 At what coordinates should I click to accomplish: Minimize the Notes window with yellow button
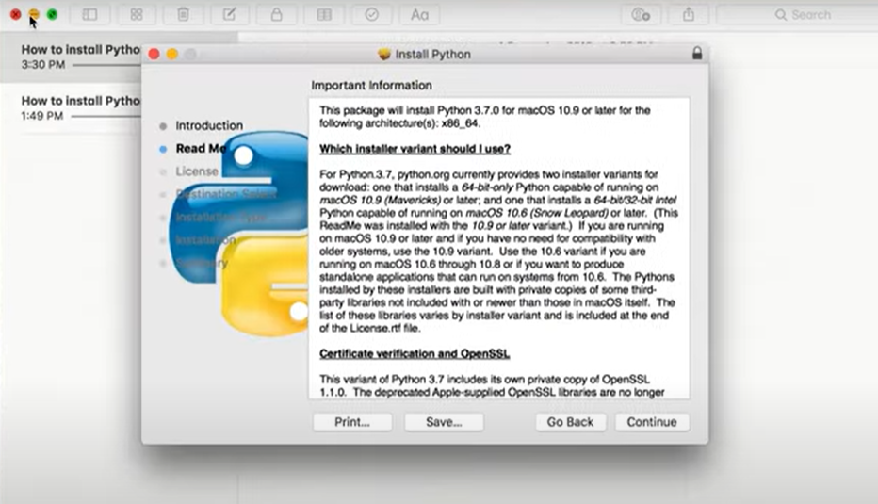coord(34,14)
